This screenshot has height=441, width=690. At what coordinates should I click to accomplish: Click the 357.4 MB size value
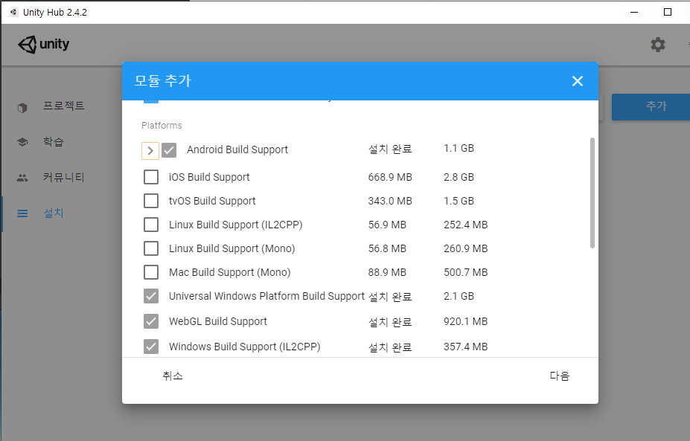(465, 347)
